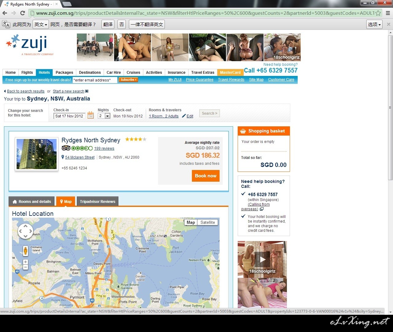This screenshot has height=332, width=393.
Task: Click map pin next to 54 Mclaren Street
Action: (x=63, y=157)
